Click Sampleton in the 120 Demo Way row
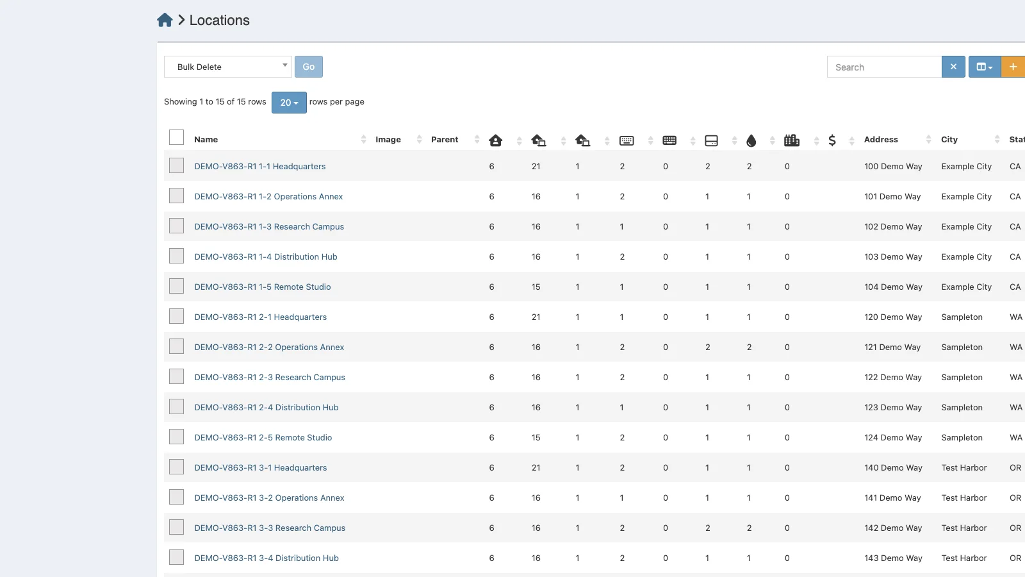The width and height of the screenshot is (1025, 577). click(962, 317)
